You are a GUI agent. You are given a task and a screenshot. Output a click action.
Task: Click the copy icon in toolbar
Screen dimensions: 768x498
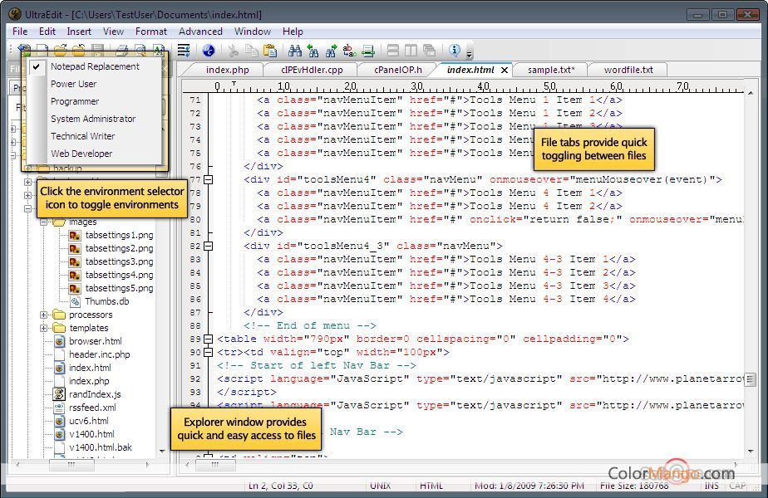click(x=252, y=50)
